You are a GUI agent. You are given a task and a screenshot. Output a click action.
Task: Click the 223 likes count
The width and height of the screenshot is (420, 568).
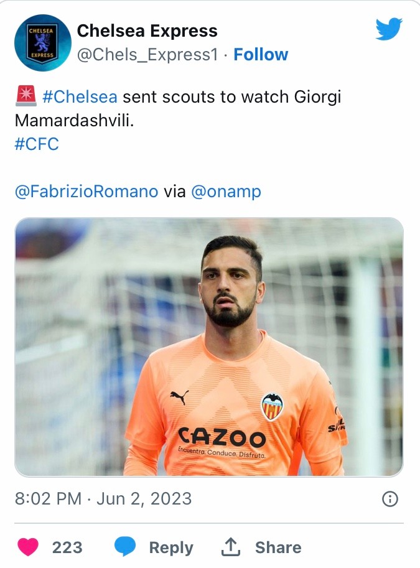67,547
